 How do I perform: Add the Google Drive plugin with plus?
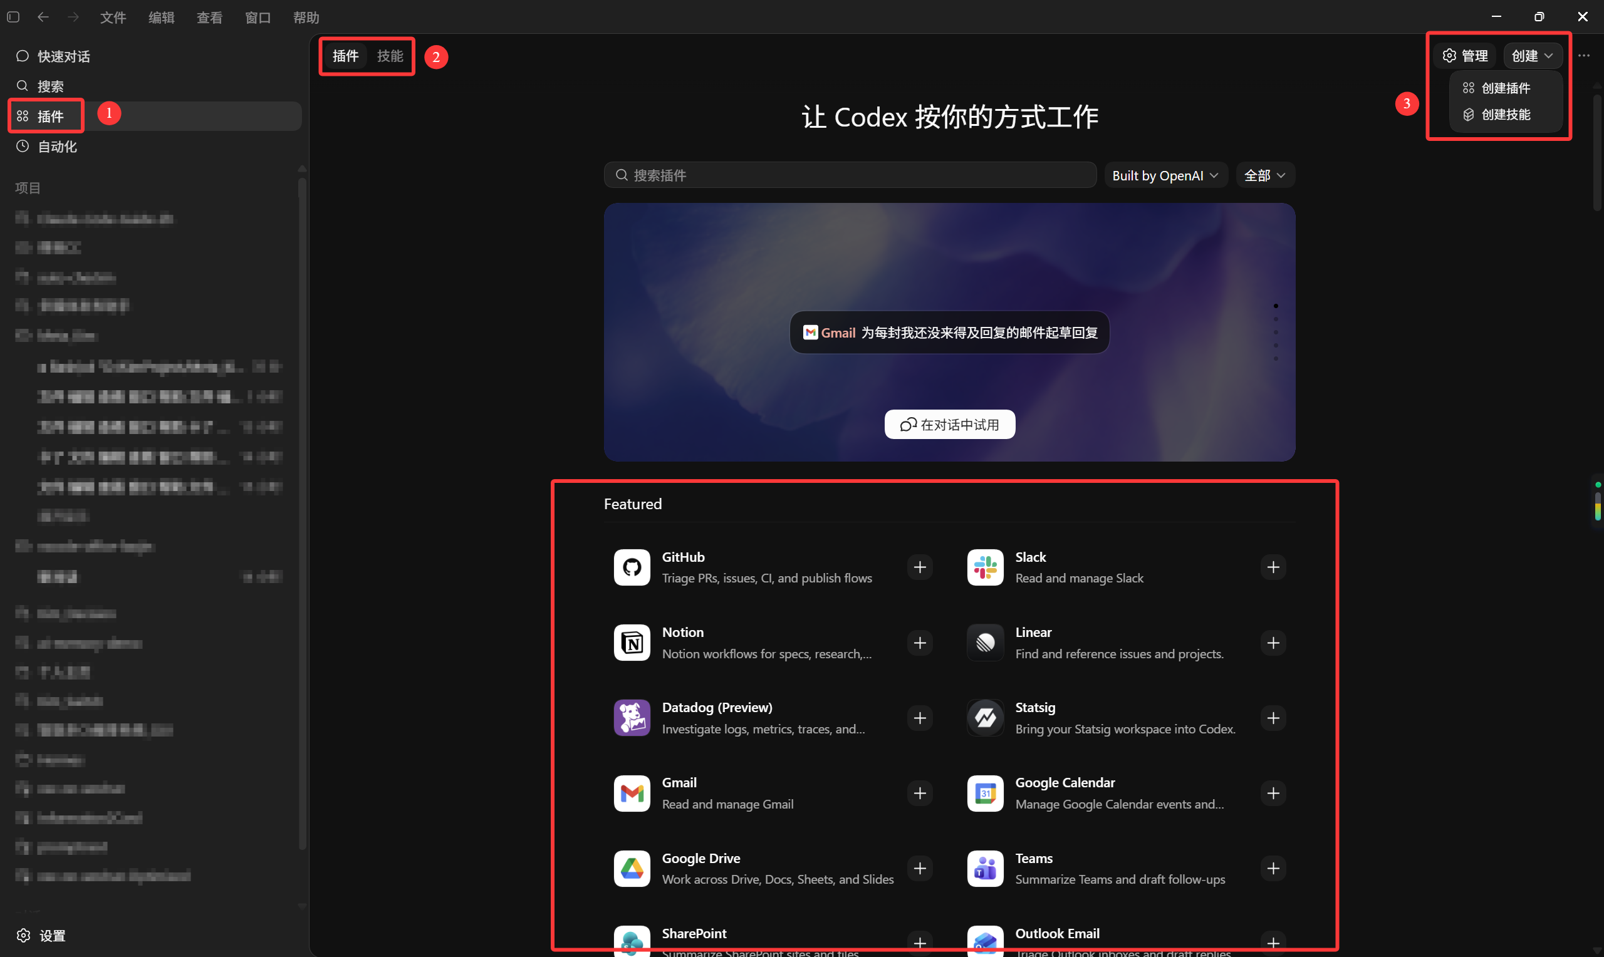pyautogui.click(x=920, y=869)
